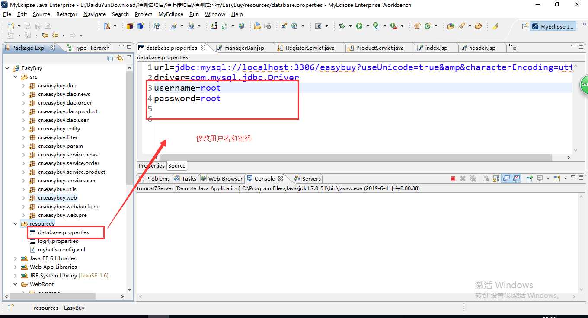Open the Problems tab

click(154, 178)
